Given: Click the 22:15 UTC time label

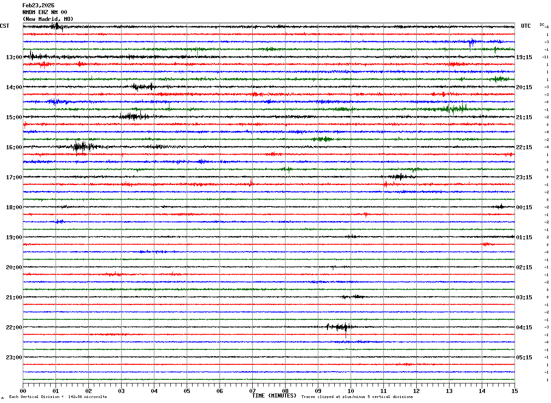Looking at the screenshot, I should click(x=524, y=147).
